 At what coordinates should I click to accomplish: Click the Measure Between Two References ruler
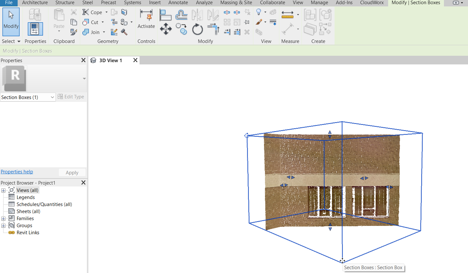coord(287,14)
